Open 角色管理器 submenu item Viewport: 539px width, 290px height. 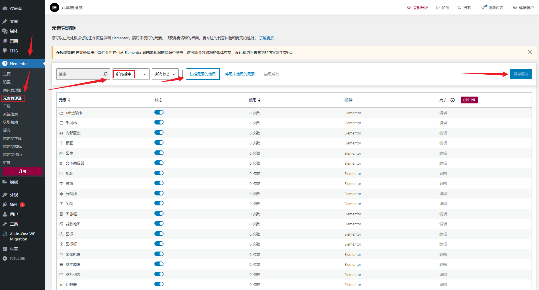click(12, 90)
